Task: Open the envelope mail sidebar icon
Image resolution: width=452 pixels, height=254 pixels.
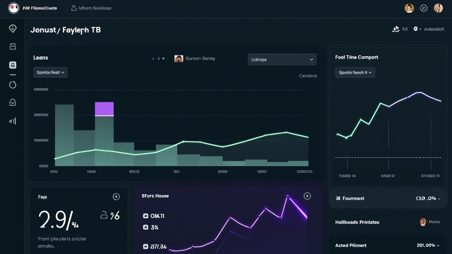Action: coord(13,102)
